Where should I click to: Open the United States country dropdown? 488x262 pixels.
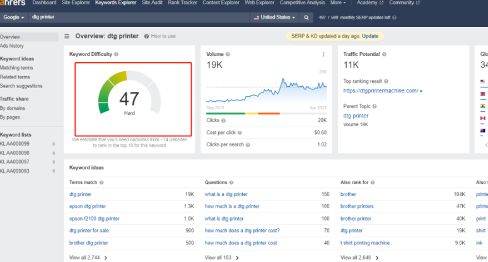click(274, 17)
